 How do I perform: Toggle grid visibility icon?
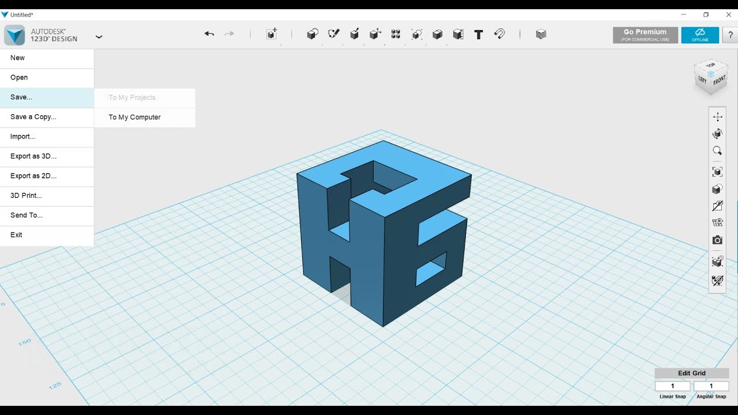coord(717,222)
